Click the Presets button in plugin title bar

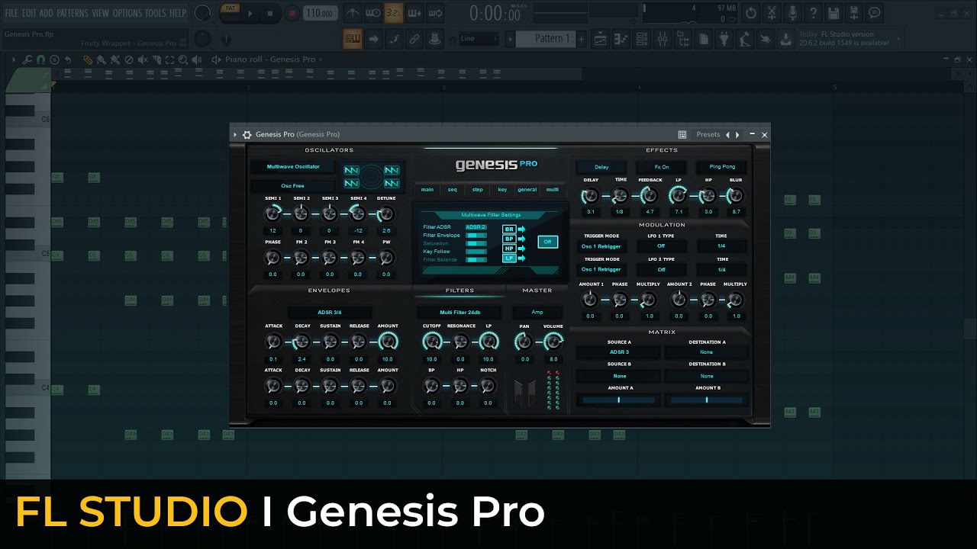[708, 135]
